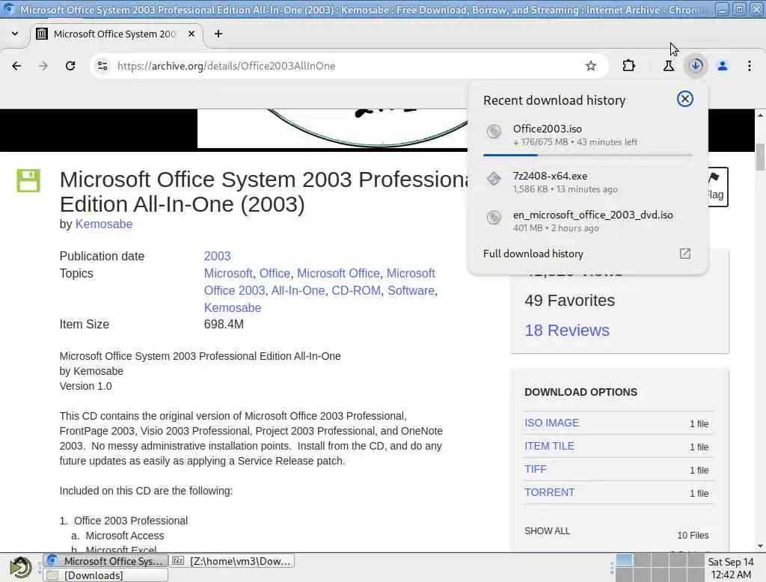Image resolution: width=766 pixels, height=582 pixels.
Task: Reload the archive.org page
Action: click(70, 66)
